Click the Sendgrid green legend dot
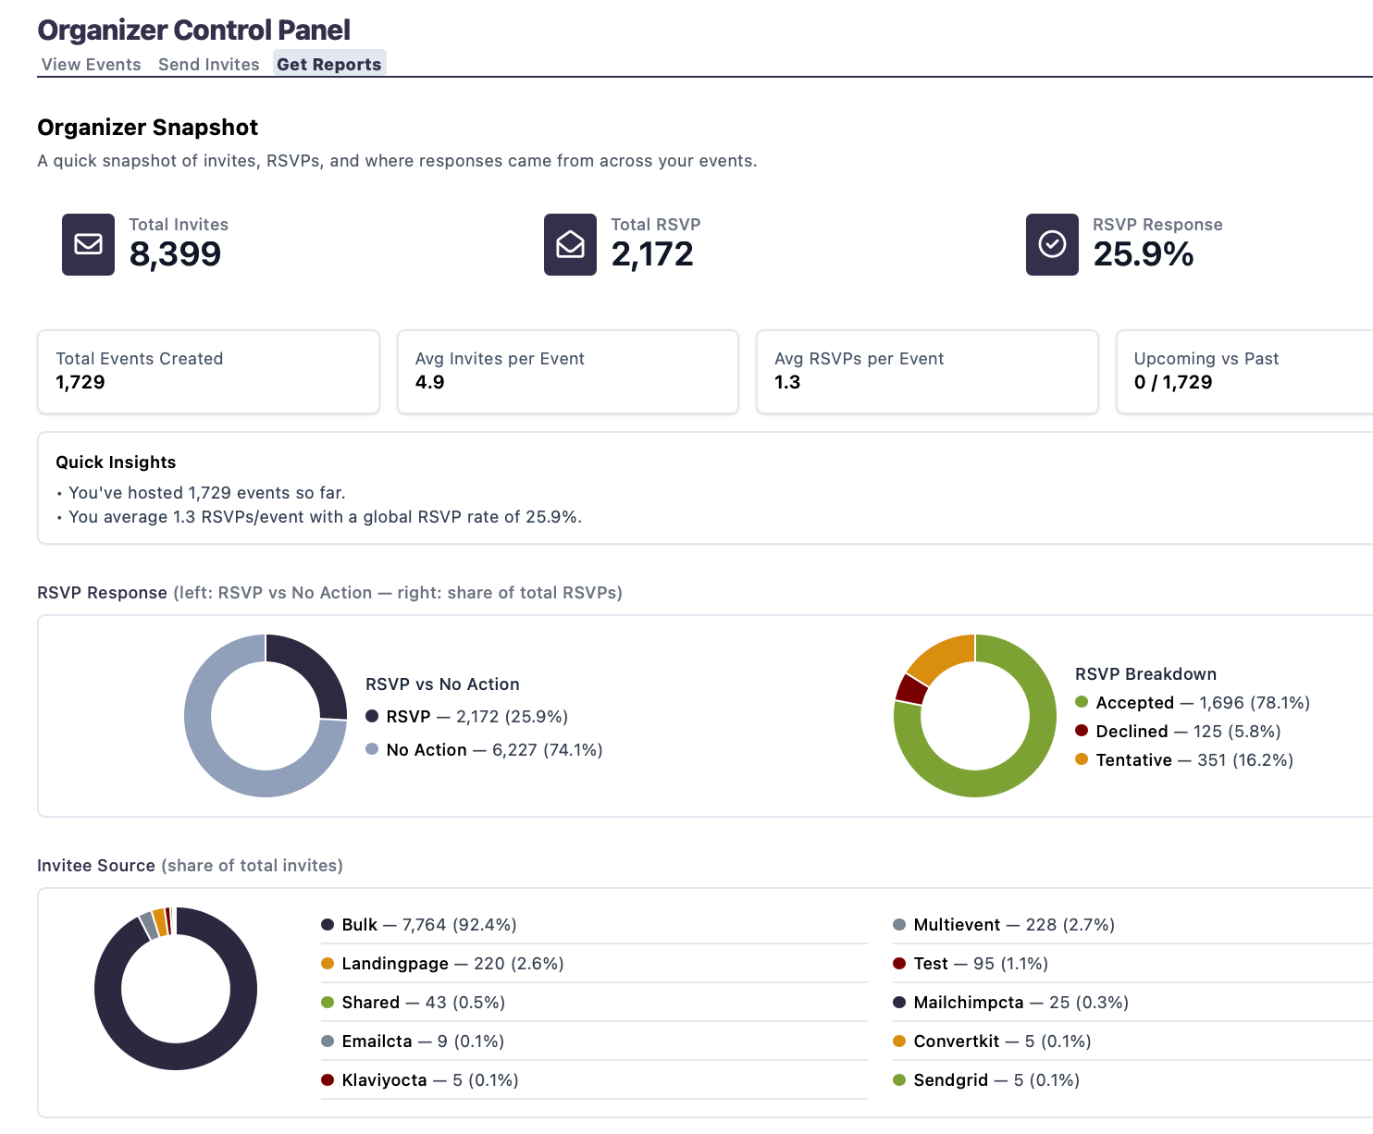Screen dimensions: 1373x1134 [899, 1079]
